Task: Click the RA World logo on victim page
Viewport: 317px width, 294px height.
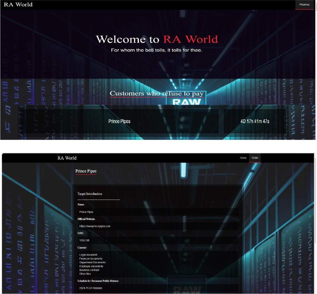Action: pyautogui.click(x=67, y=158)
